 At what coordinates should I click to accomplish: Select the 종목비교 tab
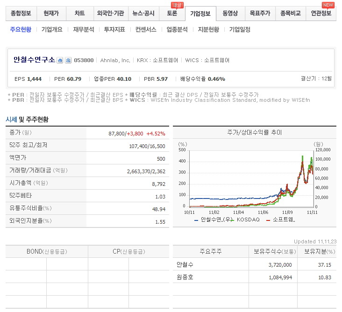pos(290,14)
